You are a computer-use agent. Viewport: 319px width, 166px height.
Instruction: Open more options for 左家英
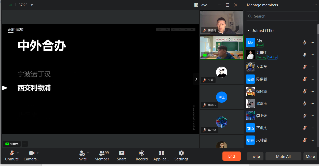point(312,67)
